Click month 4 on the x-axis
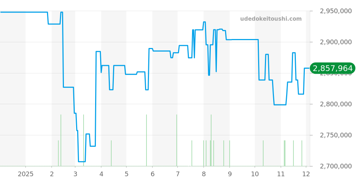Viewport: 359px width, 179px height. pos(101,174)
